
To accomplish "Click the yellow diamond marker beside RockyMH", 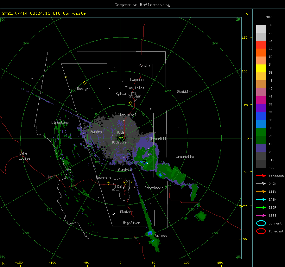I will [85, 83].
